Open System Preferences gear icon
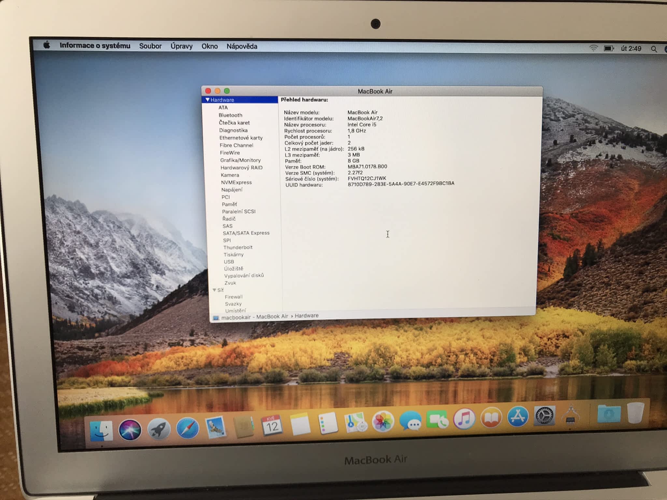The image size is (667, 500). 544,416
